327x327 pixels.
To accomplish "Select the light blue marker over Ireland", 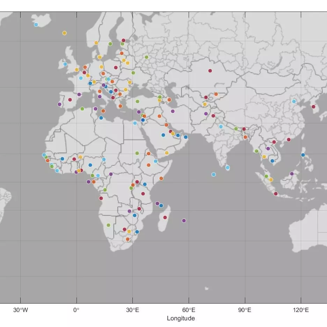I will [65, 64].
